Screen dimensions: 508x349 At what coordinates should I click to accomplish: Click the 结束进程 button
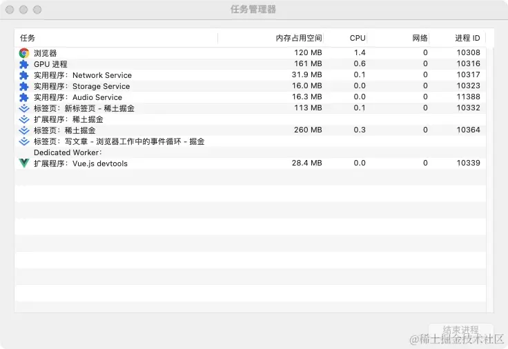(x=460, y=330)
